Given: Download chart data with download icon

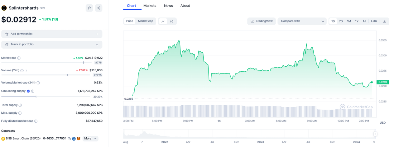Looking at the screenshot, I should [x=384, y=21].
